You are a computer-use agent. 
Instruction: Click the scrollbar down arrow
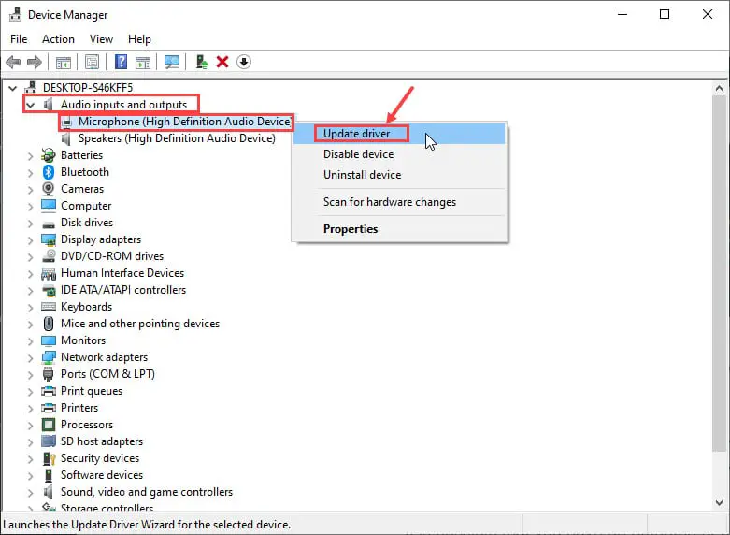pyautogui.click(x=719, y=502)
